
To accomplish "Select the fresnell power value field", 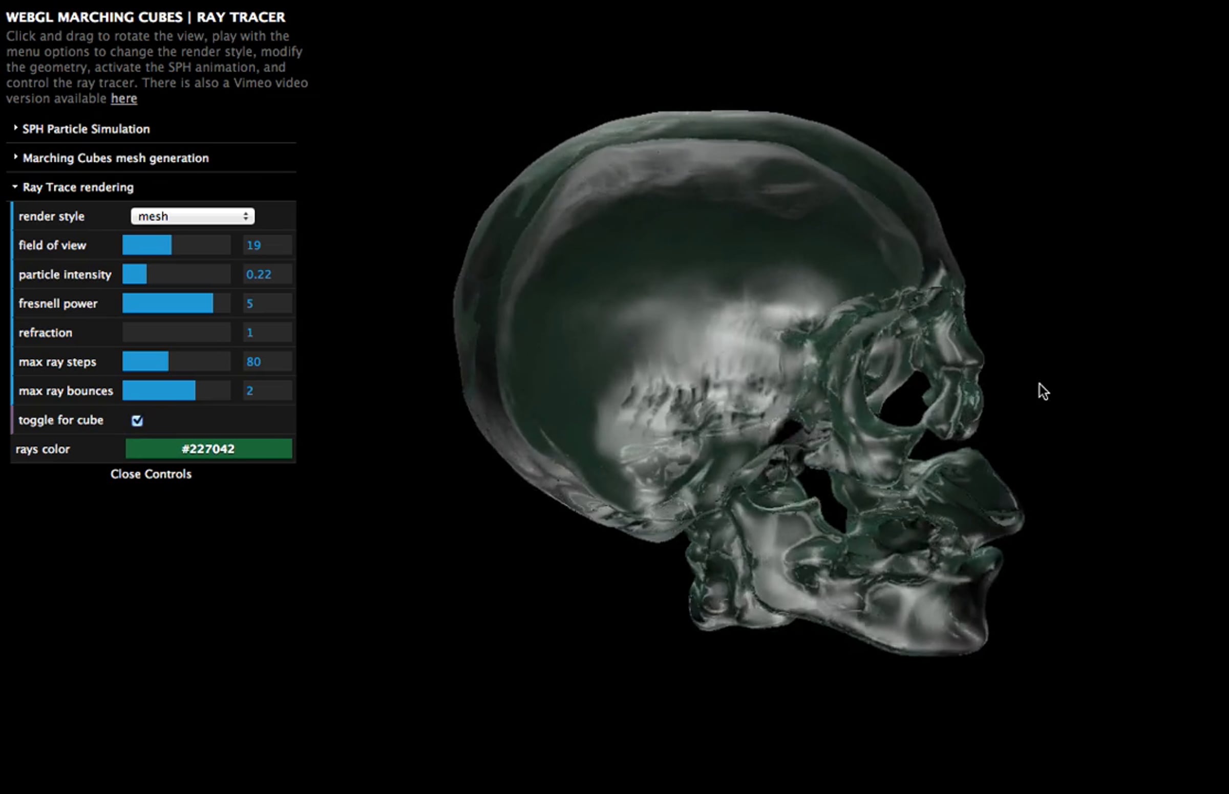I will tap(267, 303).
